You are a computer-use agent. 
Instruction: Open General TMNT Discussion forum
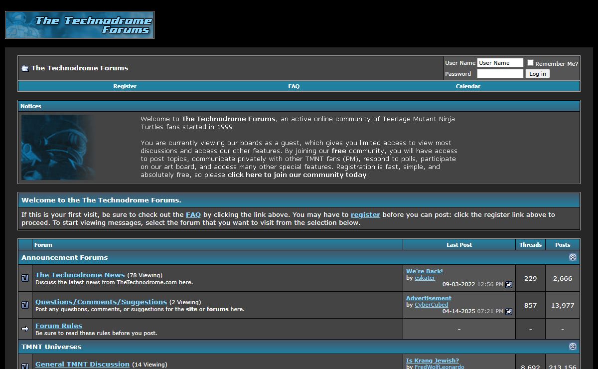coord(82,364)
